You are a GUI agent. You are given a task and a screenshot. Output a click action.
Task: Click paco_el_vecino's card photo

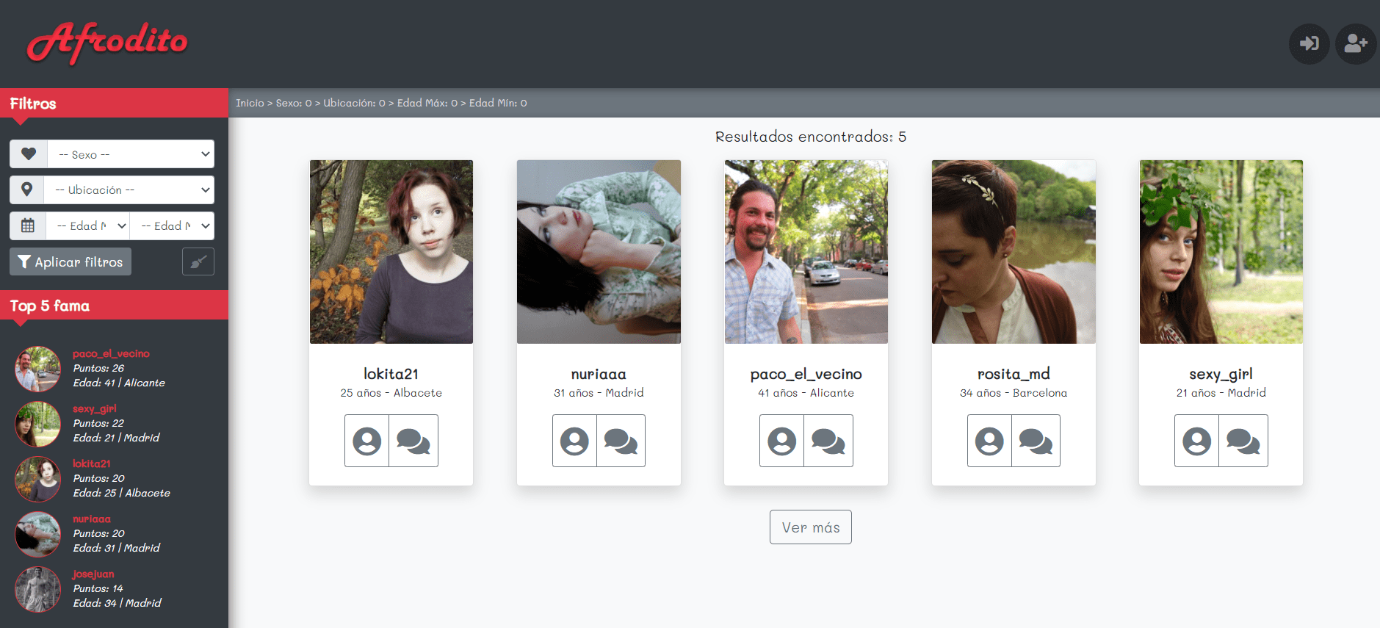coord(806,252)
